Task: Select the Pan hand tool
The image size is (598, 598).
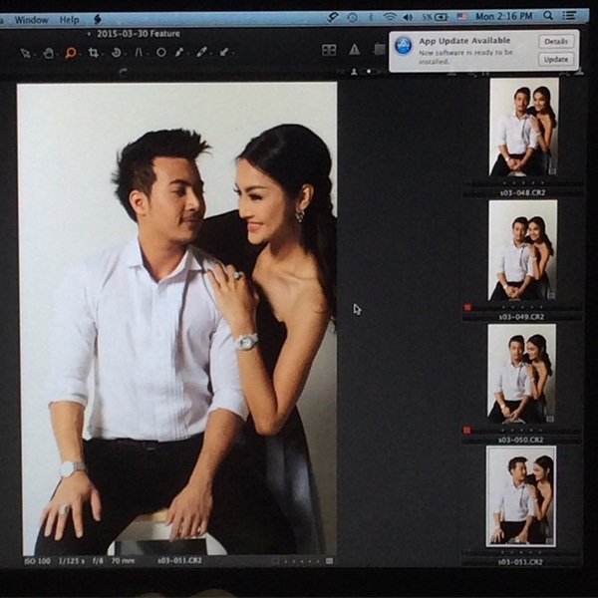Action: point(49,53)
